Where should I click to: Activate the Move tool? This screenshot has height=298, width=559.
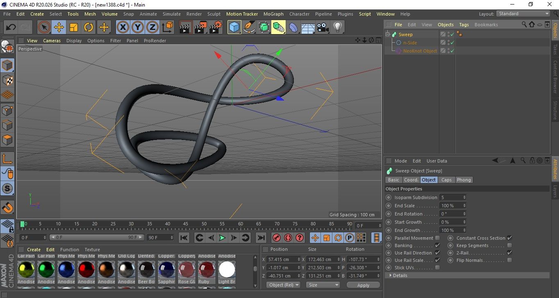(59, 28)
